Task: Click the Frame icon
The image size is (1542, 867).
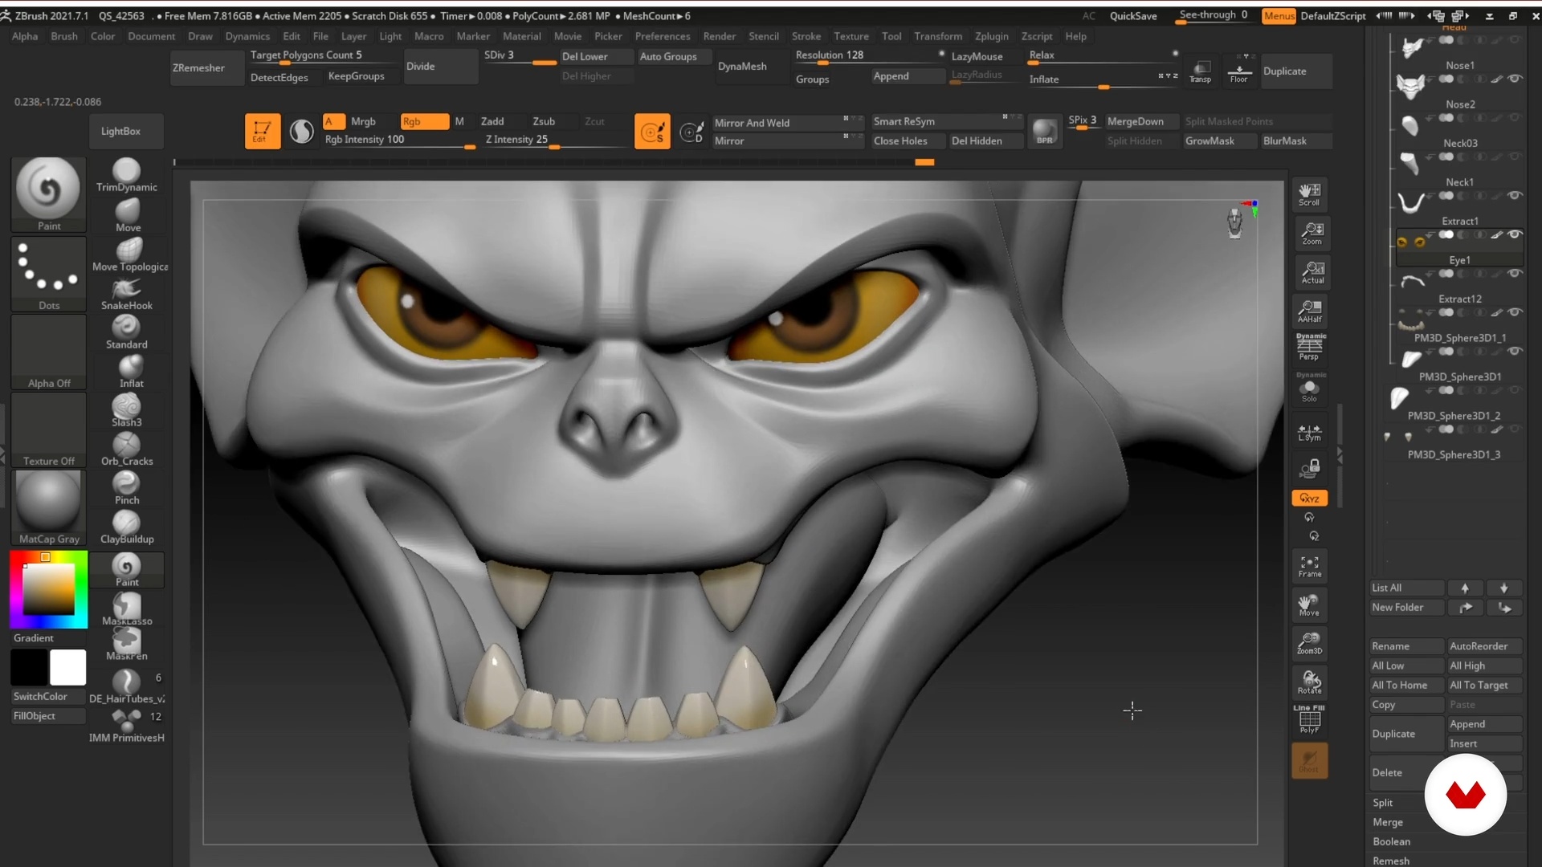Action: point(1310,566)
